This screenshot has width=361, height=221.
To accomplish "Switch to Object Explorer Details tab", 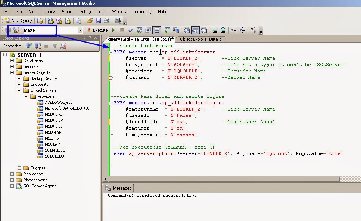I will tap(201, 39).
